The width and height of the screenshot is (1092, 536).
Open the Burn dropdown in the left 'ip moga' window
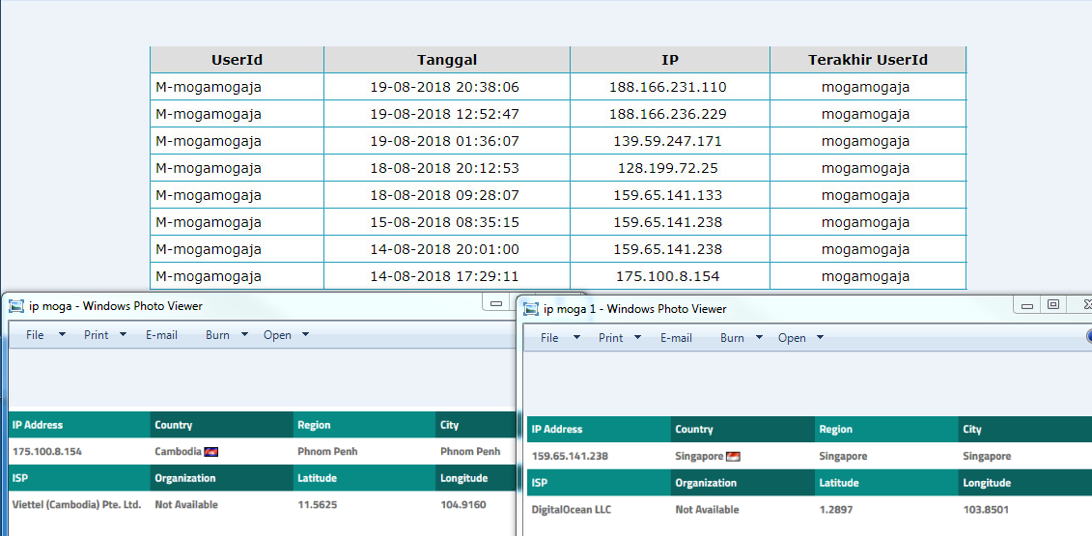(227, 335)
